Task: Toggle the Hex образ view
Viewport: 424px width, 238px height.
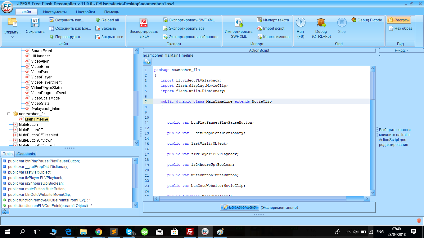Action: pyautogui.click(x=400, y=29)
